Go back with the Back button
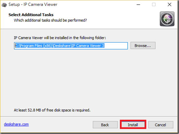This screenshot has height=134, width=179. coord(105,125)
